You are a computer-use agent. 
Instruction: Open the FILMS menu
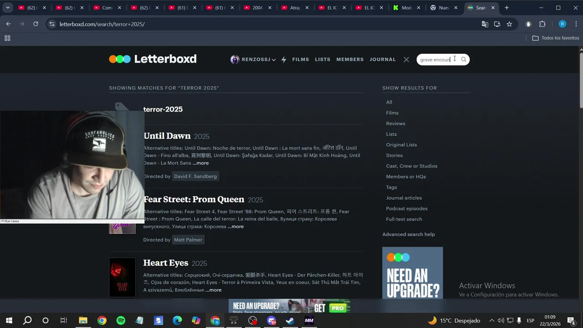click(301, 60)
